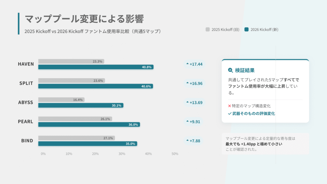Click the magnifier icon beside 検証結果
This screenshot has width=327, height=184.
click(231, 70)
